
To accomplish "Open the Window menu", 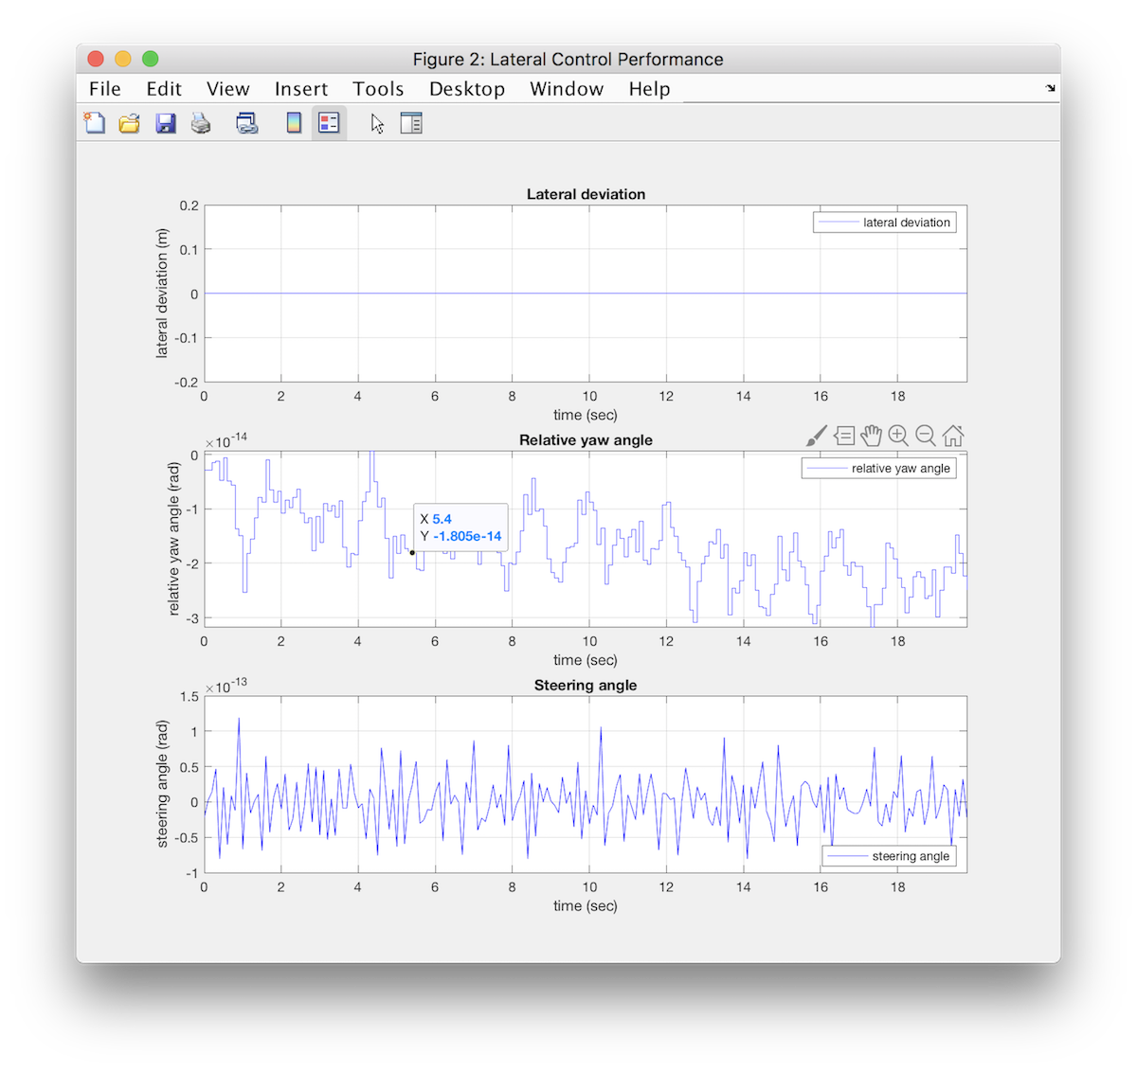I will 567,89.
